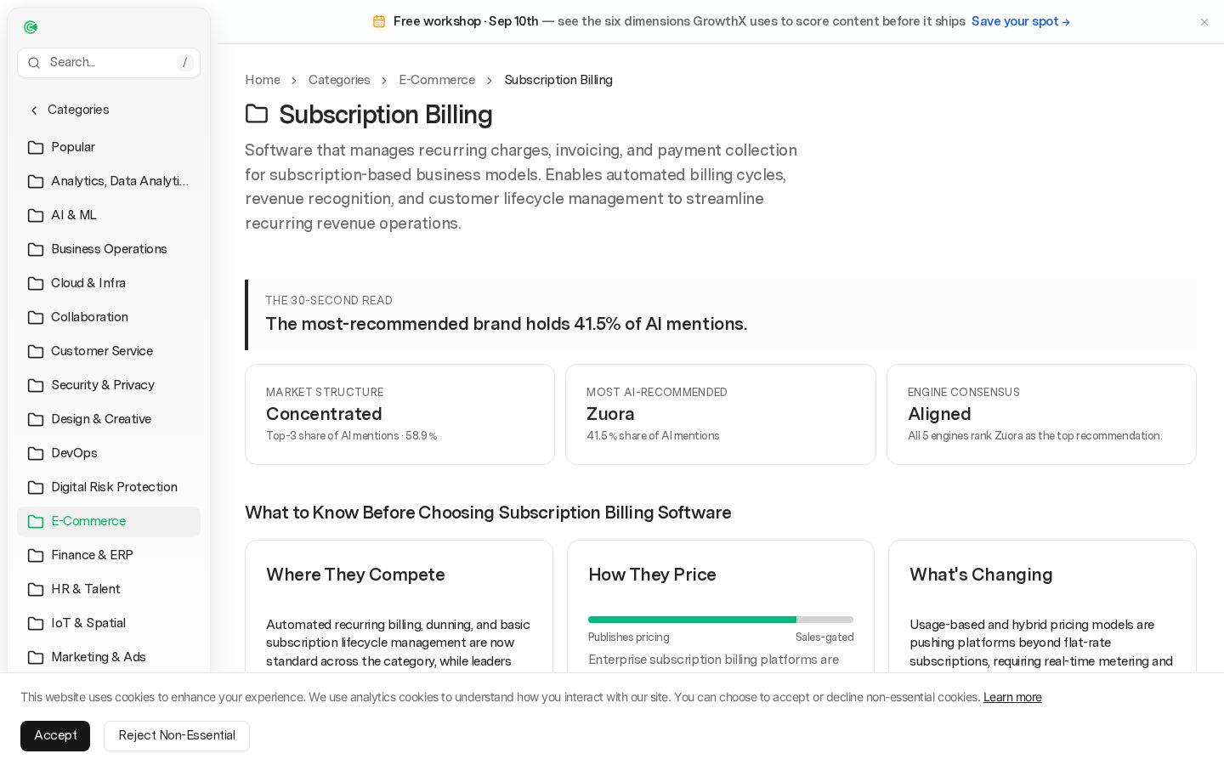This screenshot has width=1224, height=765.
Task: Open the DevOps category
Action: coord(109,454)
